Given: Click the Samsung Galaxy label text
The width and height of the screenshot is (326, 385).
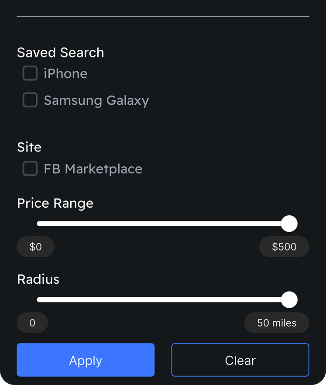Looking at the screenshot, I should click(96, 100).
